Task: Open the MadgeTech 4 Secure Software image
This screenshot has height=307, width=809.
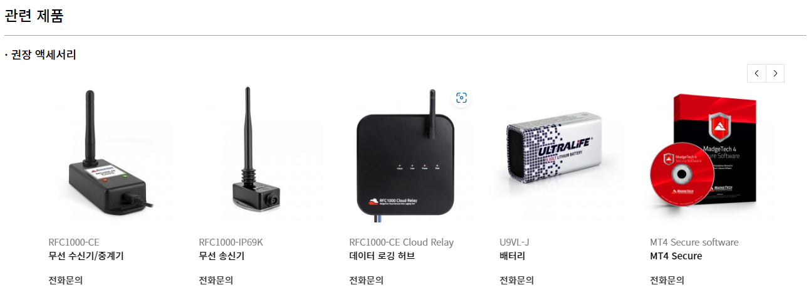Action: coord(712,154)
